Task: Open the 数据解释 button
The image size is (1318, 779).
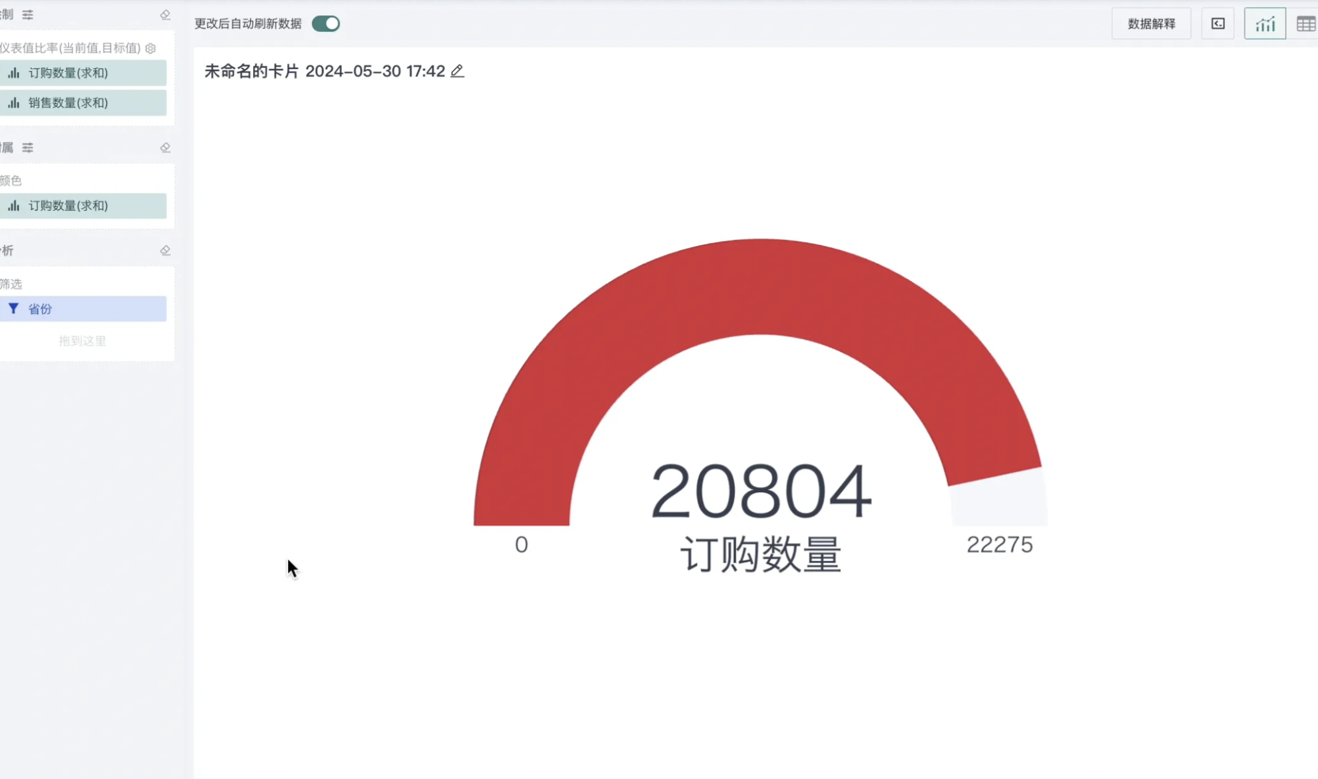Action: (1151, 24)
